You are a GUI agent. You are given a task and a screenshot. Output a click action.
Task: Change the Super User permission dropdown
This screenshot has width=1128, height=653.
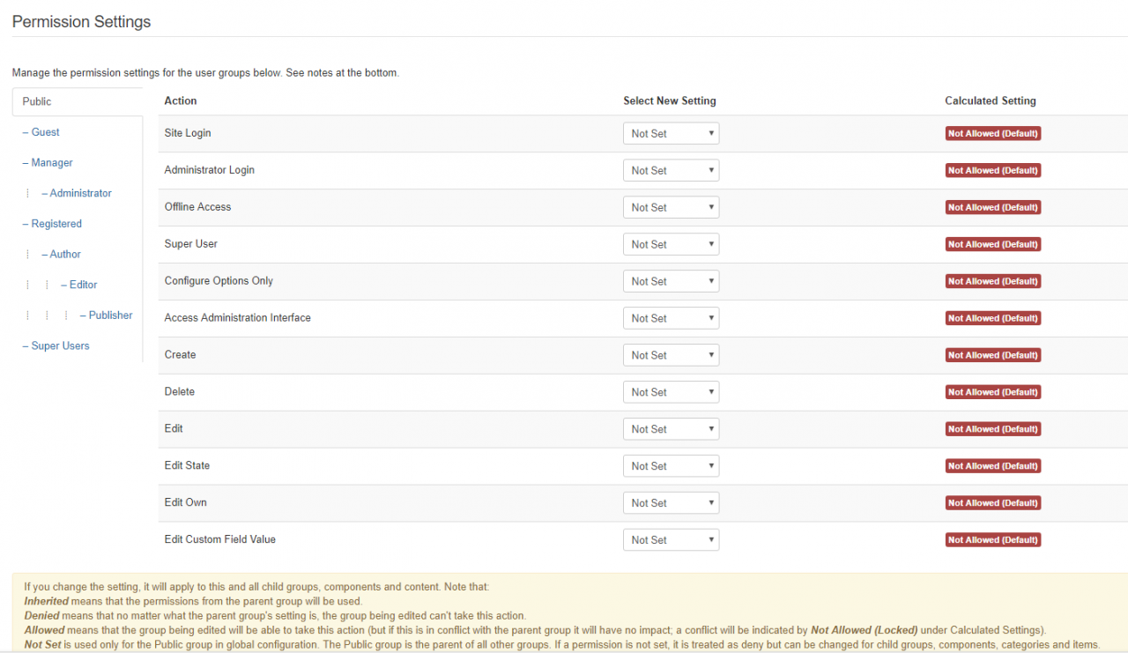tap(671, 245)
